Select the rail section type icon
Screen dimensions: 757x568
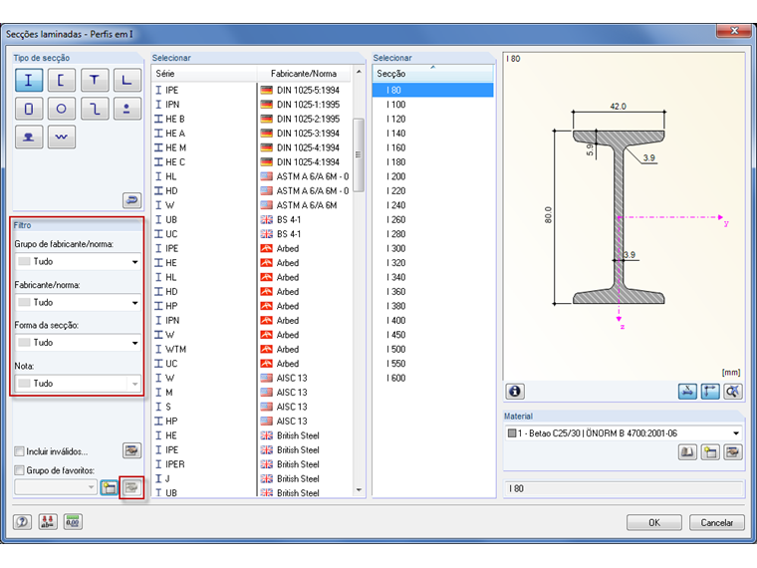click(29, 137)
